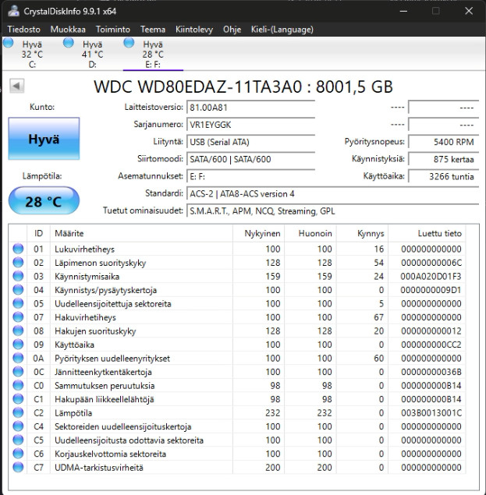
Task: Click the Pyöritysnopeus value 5400 RPM
Action: (x=444, y=142)
